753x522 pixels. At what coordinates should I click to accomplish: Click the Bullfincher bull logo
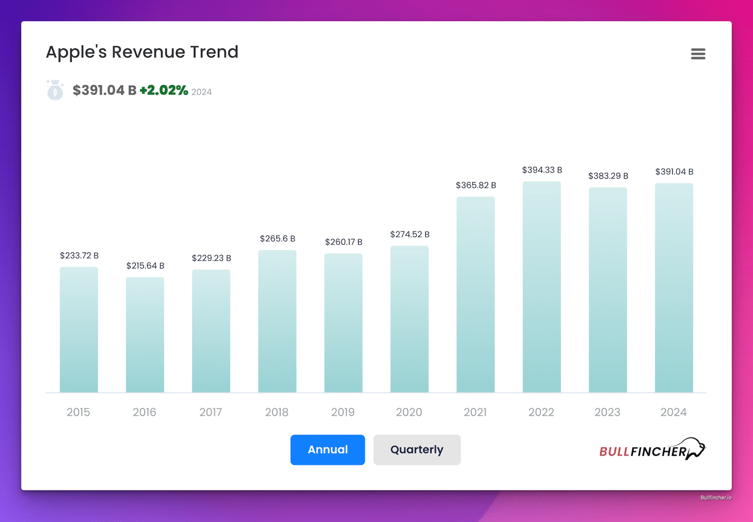(652, 450)
